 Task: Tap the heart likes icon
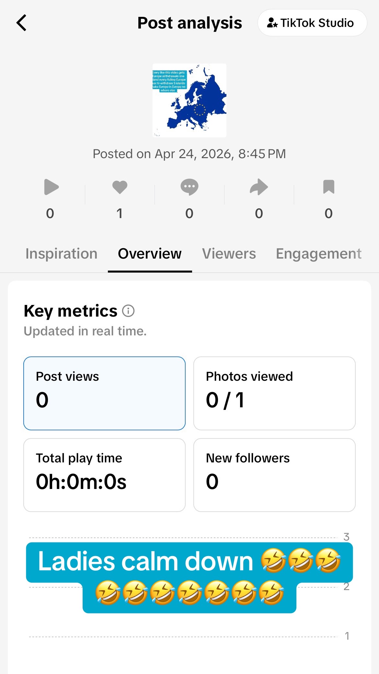[x=120, y=187]
